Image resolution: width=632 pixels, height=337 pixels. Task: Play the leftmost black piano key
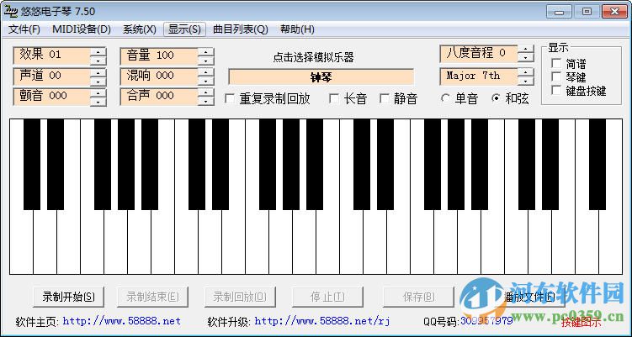pyautogui.click(x=32, y=164)
